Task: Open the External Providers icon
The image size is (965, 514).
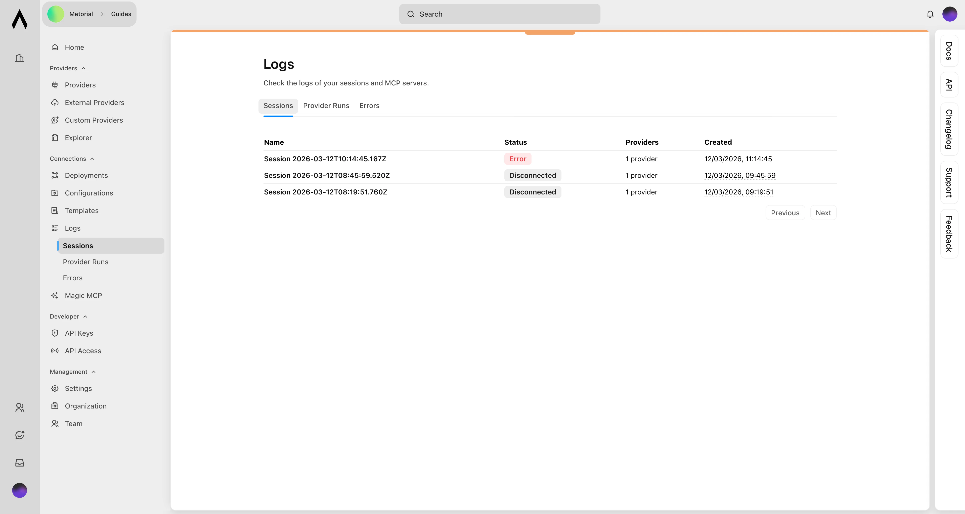Action: (55, 102)
